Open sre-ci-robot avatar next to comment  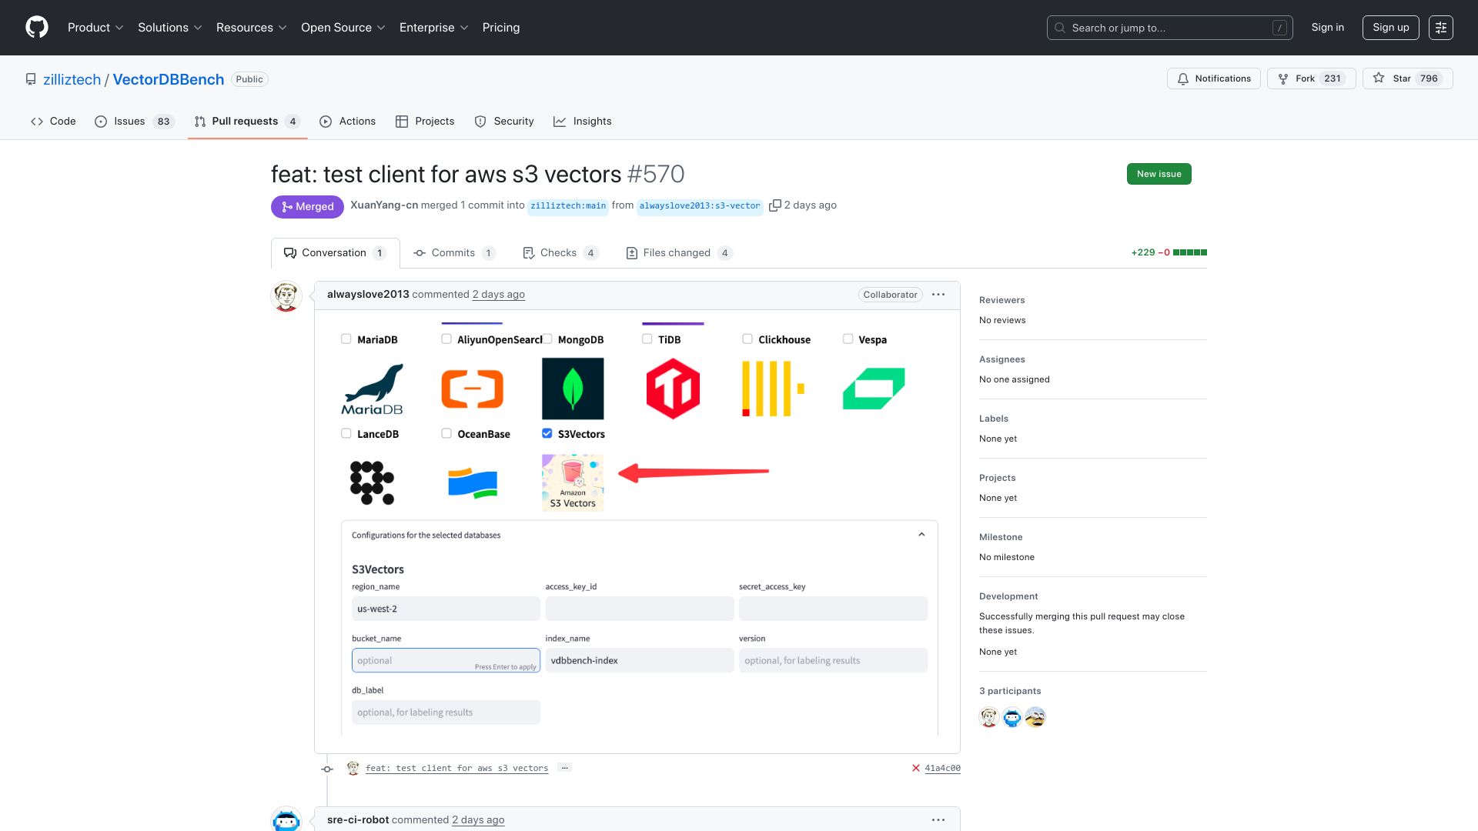coord(286,819)
